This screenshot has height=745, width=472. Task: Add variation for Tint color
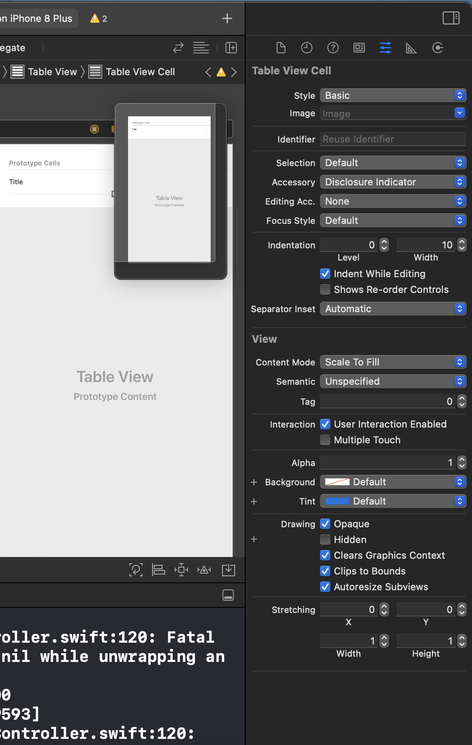coord(254,501)
